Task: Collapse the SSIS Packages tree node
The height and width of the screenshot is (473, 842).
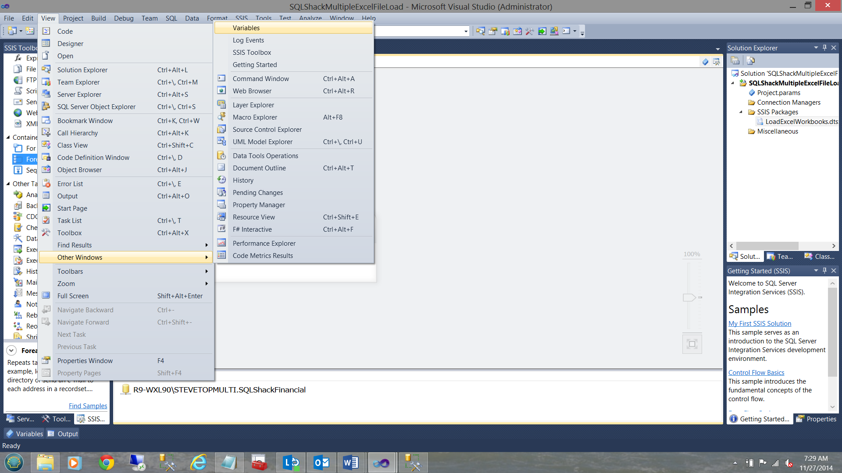Action: click(x=741, y=112)
